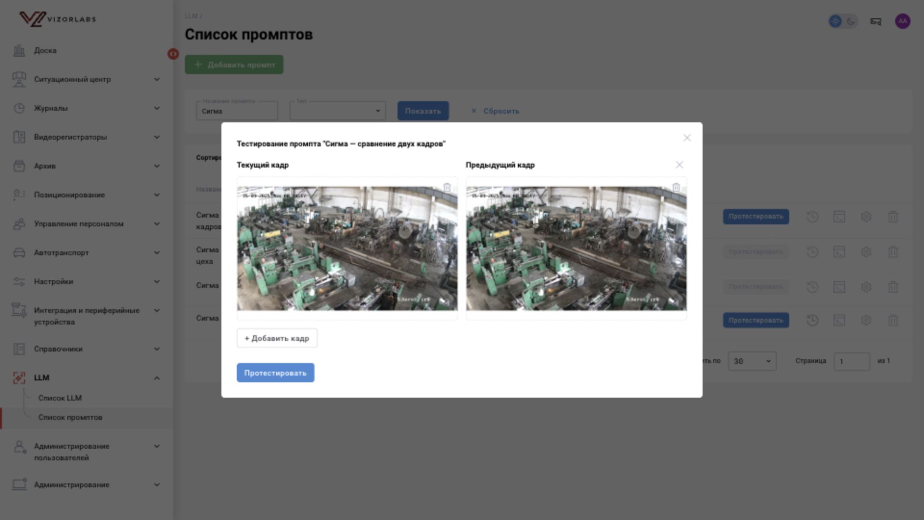Open the user avatar menu
This screenshot has width=924, height=520.
pos(902,21)
